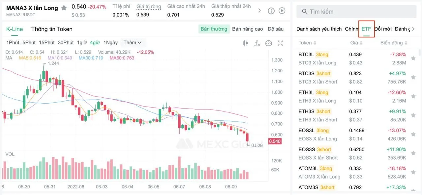This screenshot has width=422, height=195.
Task: Sort the list by the Biến động column
Action: pos(394,43)
